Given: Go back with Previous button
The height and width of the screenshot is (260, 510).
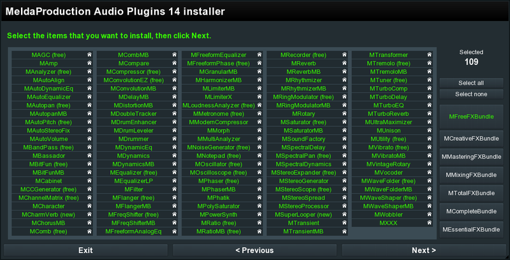Looking at the screenshot, I should click(x=254, y=250).
